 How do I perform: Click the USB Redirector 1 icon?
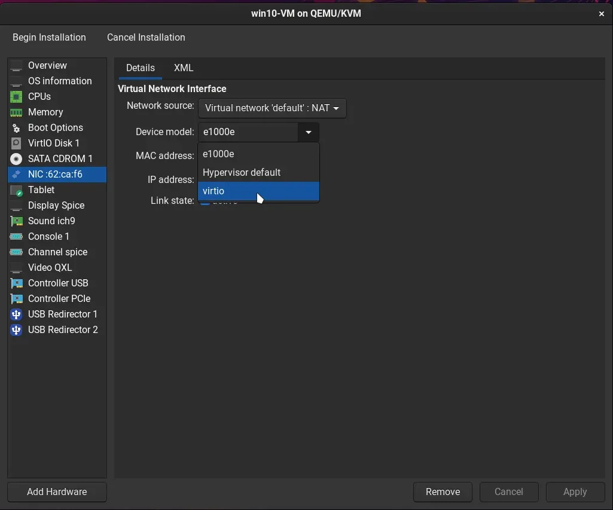pos(16,314)
